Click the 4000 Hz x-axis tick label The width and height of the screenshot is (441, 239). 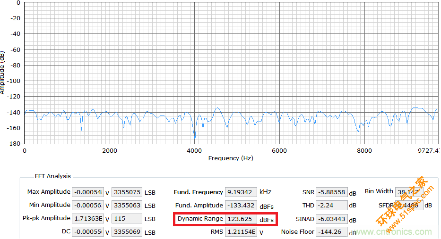[194, 151]
